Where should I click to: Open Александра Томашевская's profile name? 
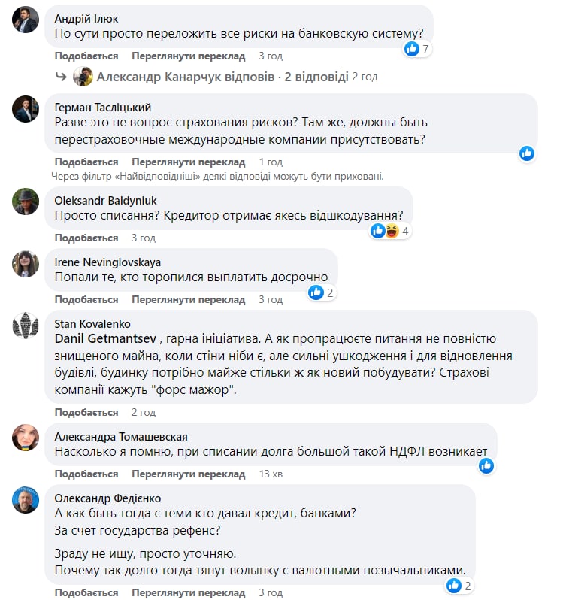click(x=121, y=436)
